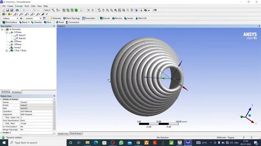Collapse the A: Geometry tree node

[x=2, y=29]
